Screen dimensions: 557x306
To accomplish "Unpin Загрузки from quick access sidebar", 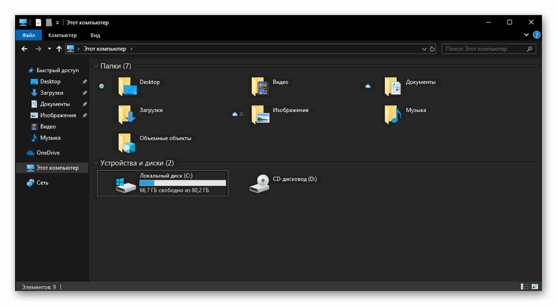I will click(x=85, y=93).
